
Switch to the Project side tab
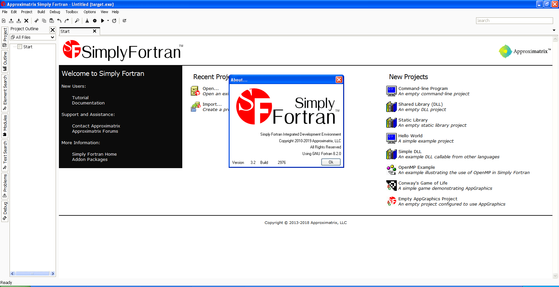coord(5,37)
